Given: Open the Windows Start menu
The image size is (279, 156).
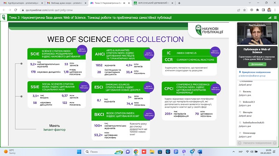Looking at the screenshot, I should pos(79,152).
